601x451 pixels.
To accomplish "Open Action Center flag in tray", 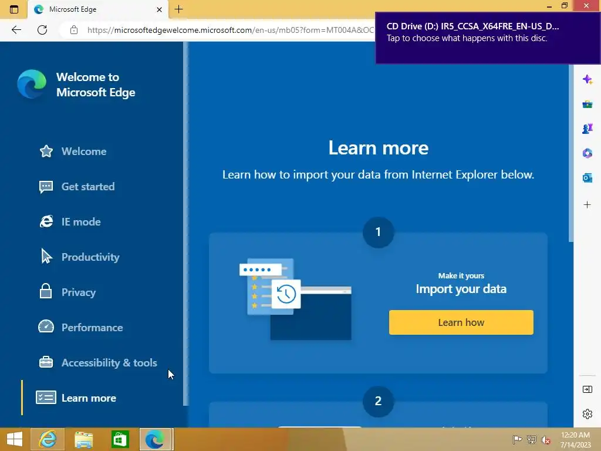I will point(517,439).
